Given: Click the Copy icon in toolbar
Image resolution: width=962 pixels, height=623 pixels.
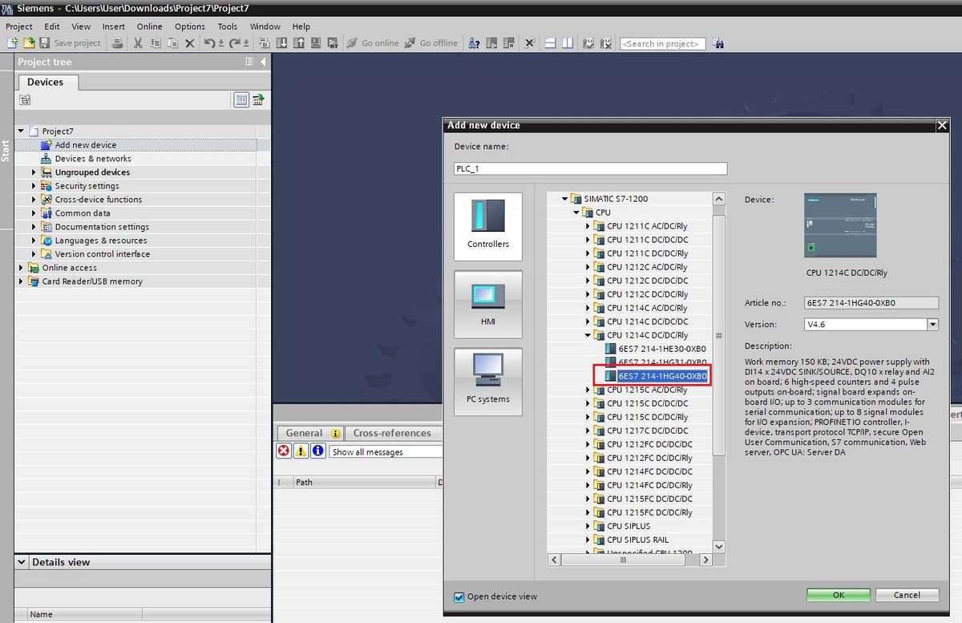Looking at the screenshot, I should pos(155,43).
